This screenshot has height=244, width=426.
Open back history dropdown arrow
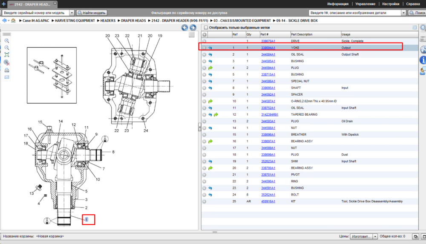[9, 20]
